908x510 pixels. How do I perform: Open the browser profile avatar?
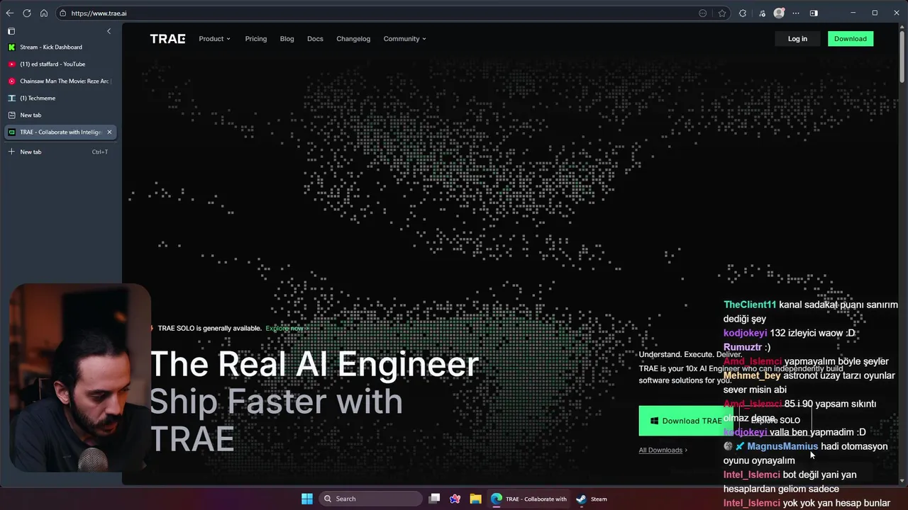(x=779, y=13)
